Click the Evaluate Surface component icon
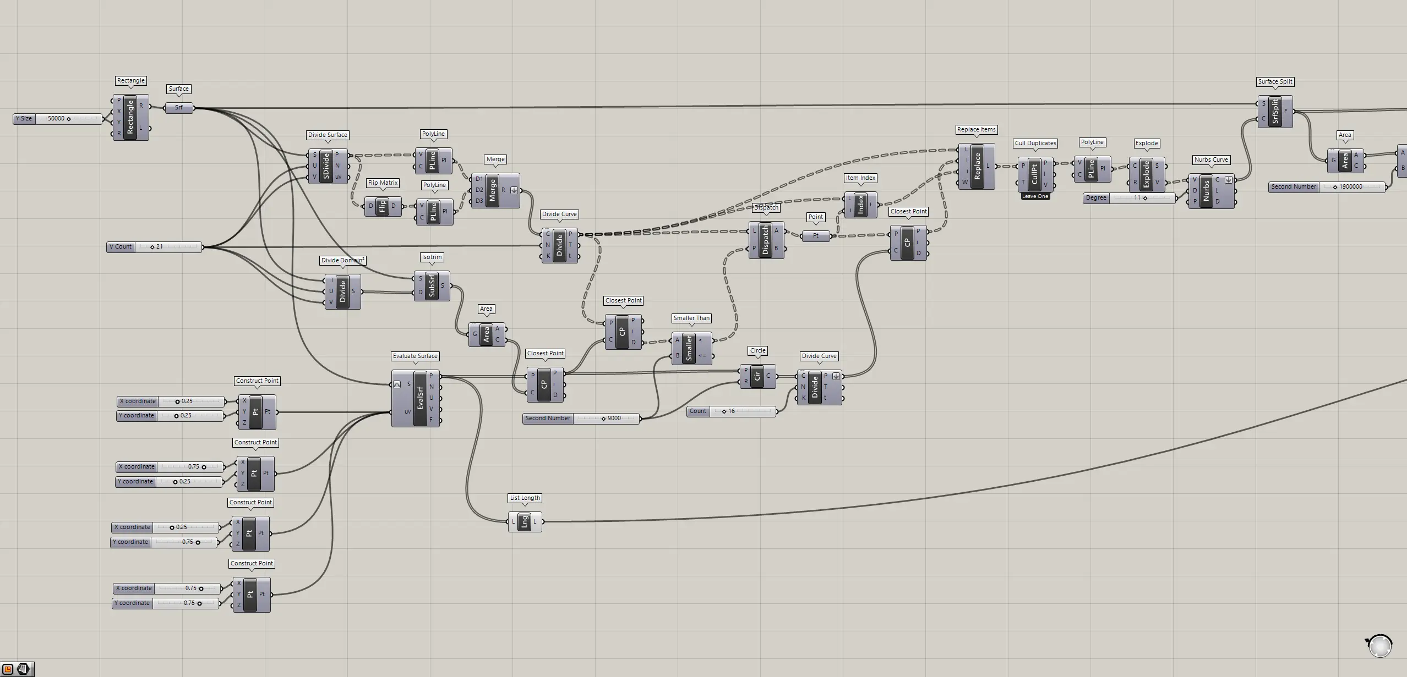 pos(420,398)
